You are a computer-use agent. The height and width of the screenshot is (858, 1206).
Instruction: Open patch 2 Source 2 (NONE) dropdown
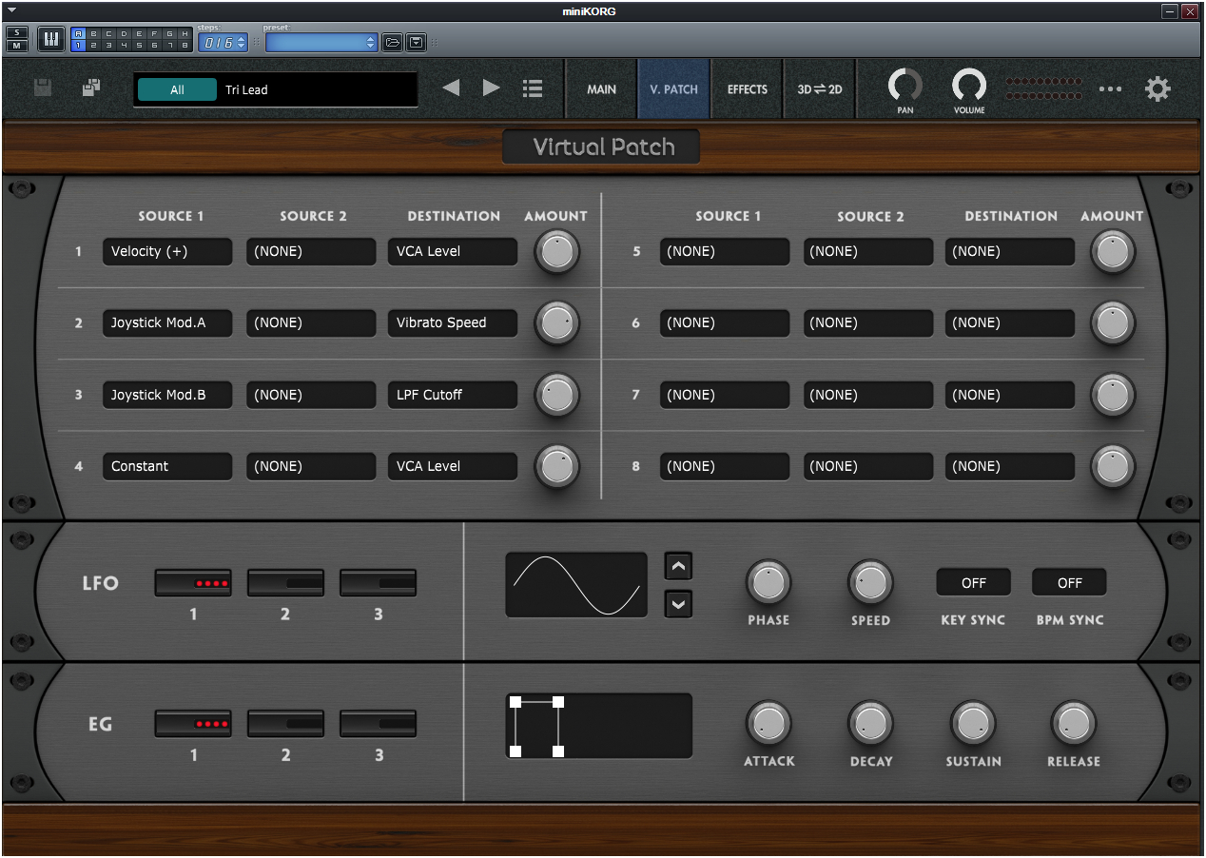311,322
